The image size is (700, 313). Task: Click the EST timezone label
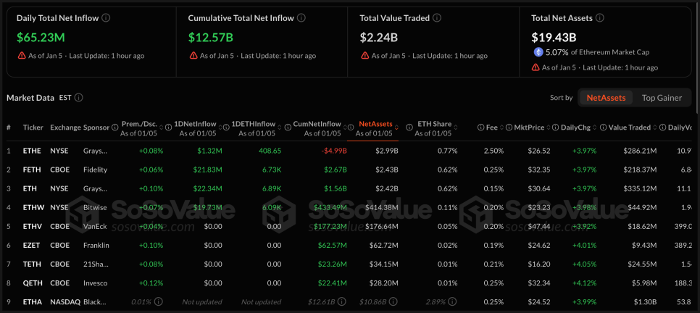64,98
